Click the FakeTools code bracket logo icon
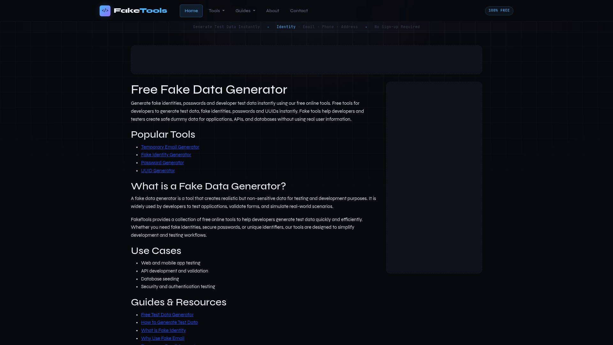 105,11
